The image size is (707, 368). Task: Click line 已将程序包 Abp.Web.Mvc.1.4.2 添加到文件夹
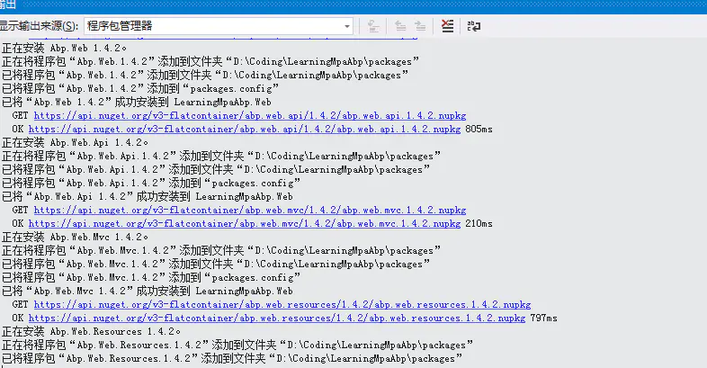216,265
